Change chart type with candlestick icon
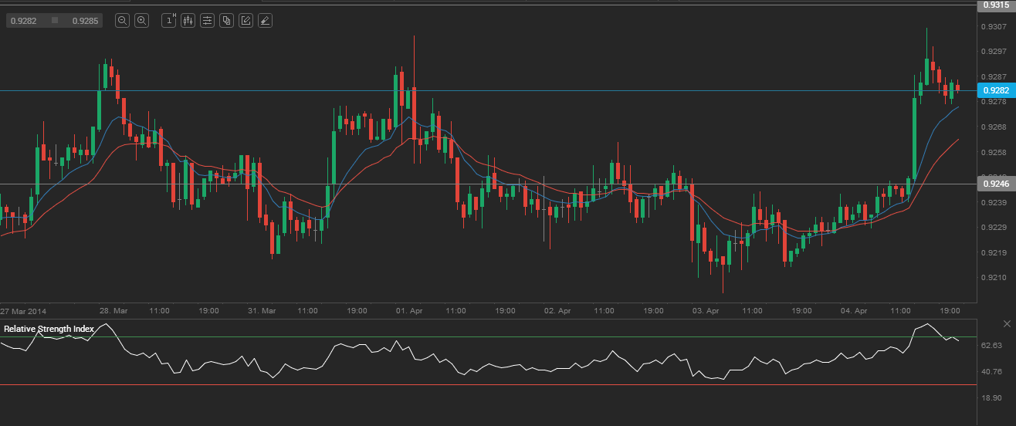The height and width of the screenshot is (426, 1016). (188, 21)
